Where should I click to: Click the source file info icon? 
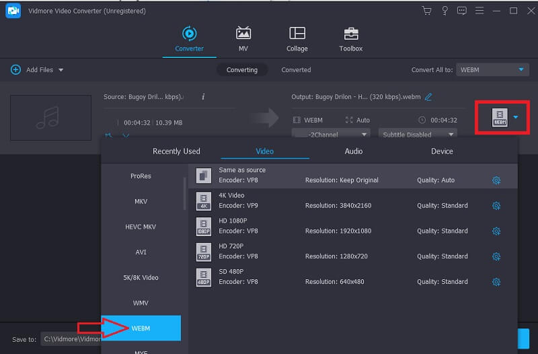(x=203, y=97)
